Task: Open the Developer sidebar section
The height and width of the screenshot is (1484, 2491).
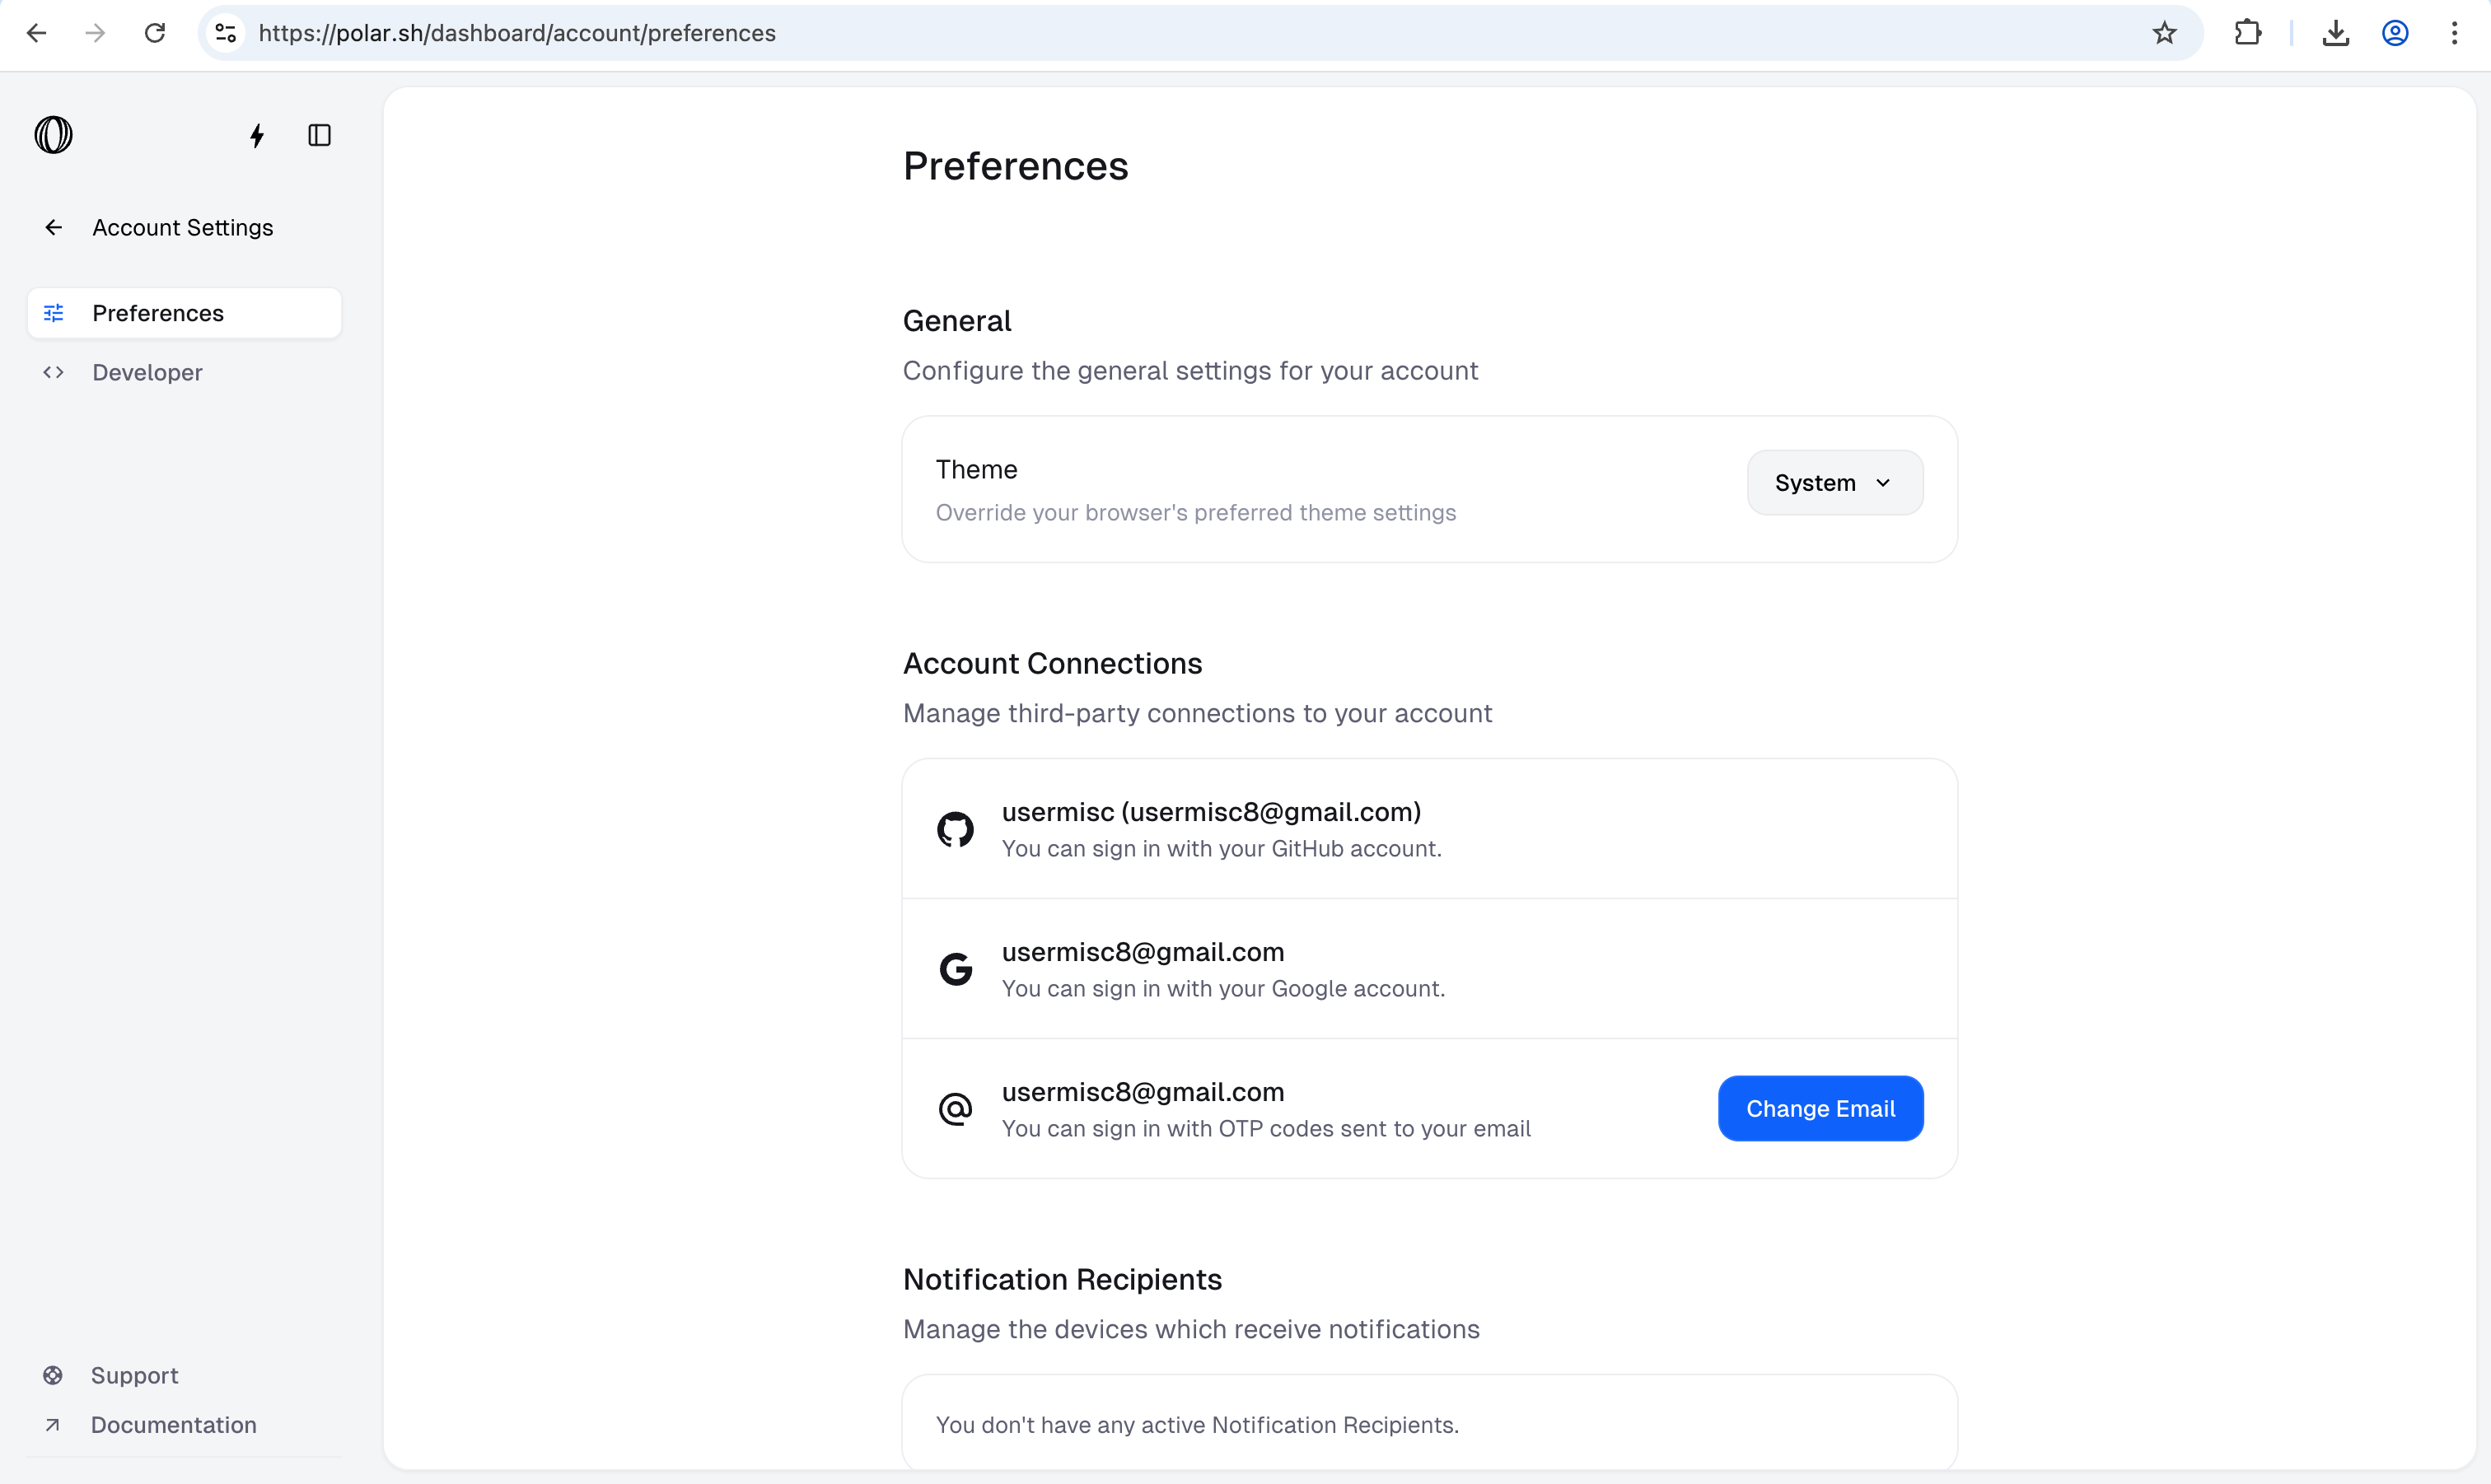Action: tap(147, 372)
